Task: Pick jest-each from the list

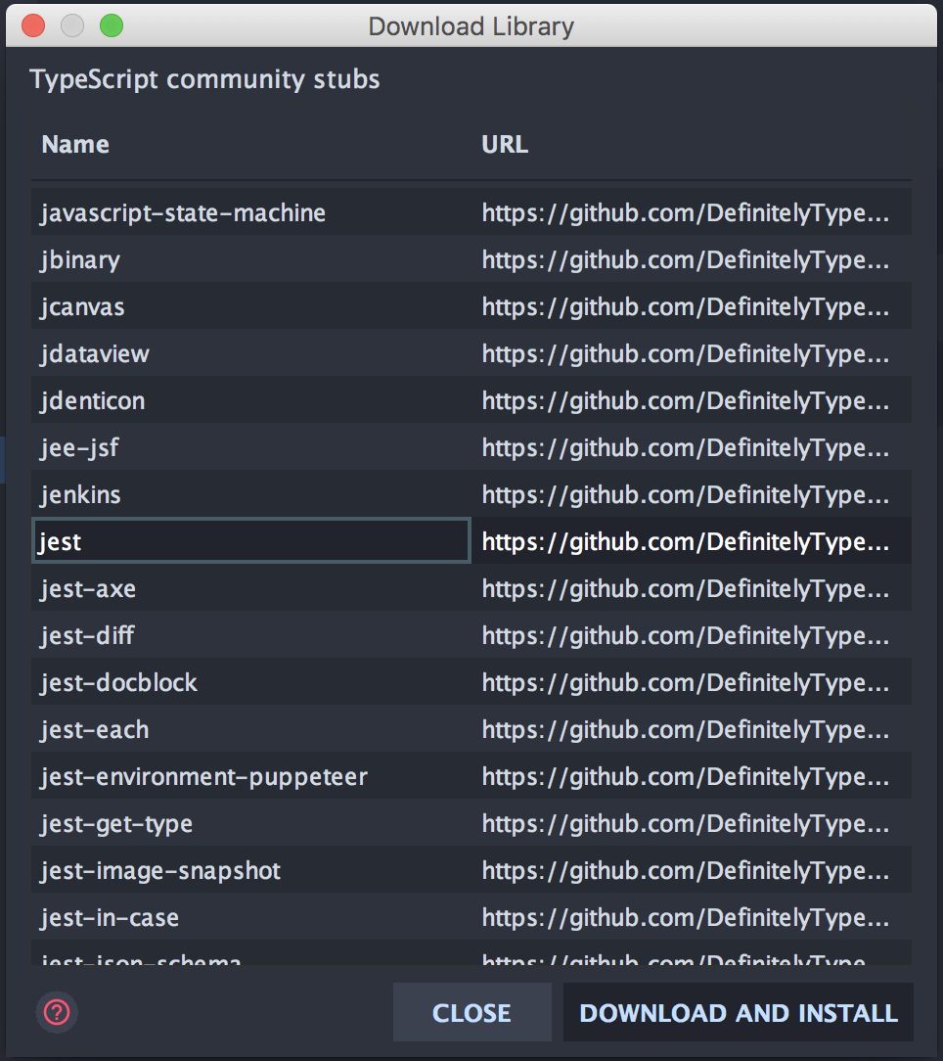Action: 95,729
